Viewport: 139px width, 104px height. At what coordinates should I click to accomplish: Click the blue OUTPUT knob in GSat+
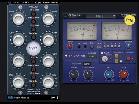pos(128,46)
